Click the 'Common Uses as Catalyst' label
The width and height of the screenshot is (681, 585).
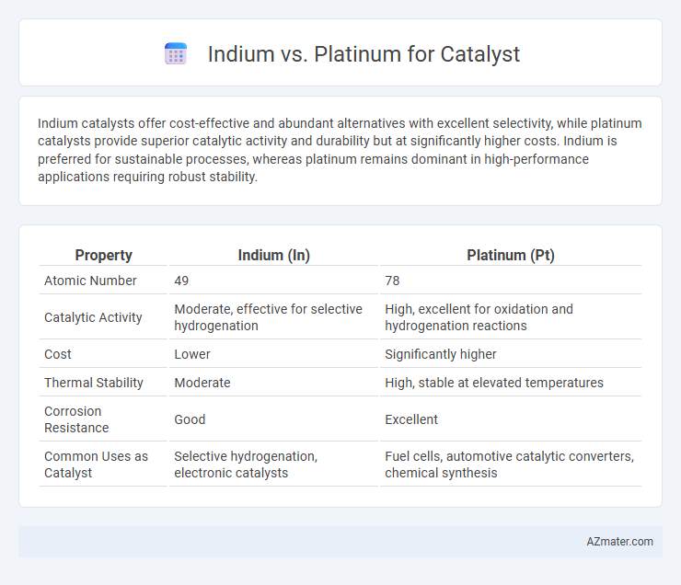[96, 465]
